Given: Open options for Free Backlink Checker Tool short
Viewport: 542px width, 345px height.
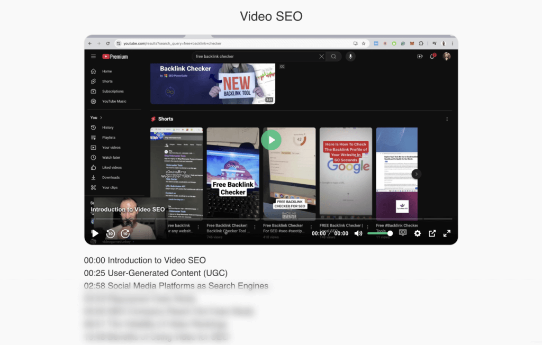Looking at the screenshot, I should coord(255,227).
